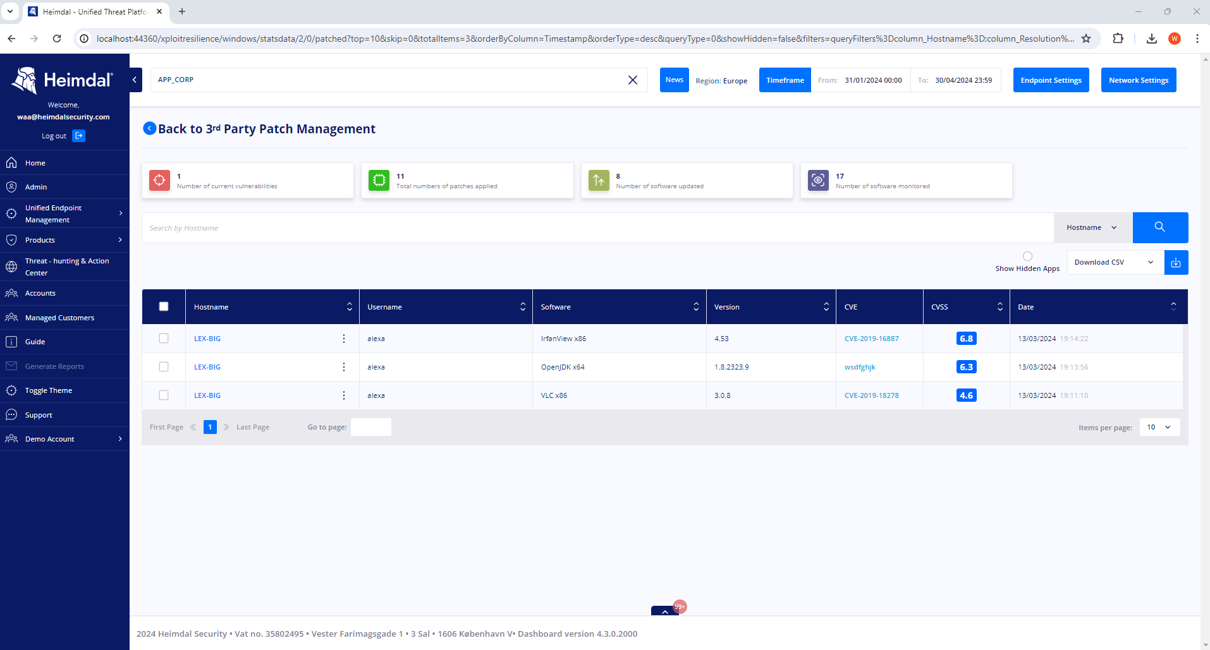Sort table by CVSS column

click(1000, 306)
